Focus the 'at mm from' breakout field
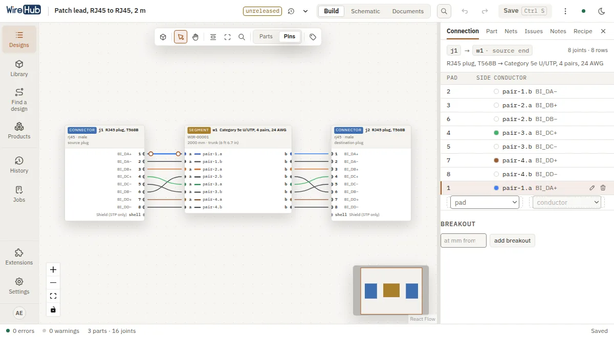614x337 pixels. (x=464, y=240)
